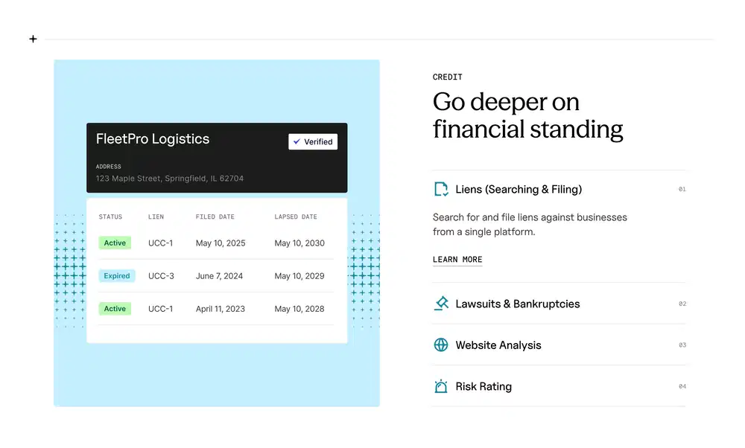Open the Learn More link
The width and height of the screenshot is (745, 448).
457,260
